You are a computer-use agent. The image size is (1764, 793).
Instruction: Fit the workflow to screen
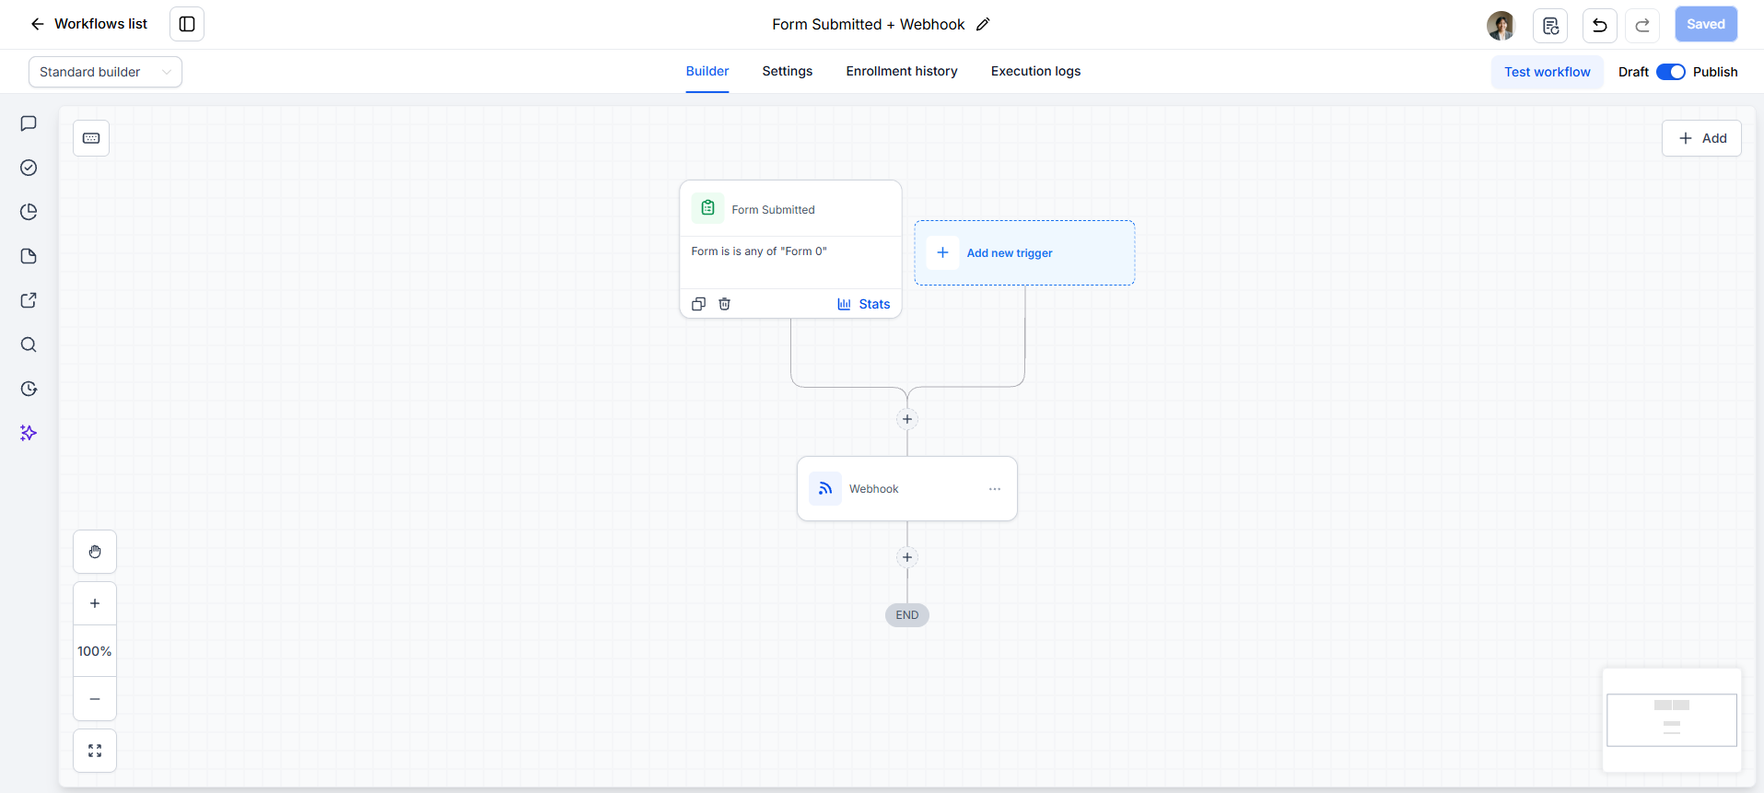[x=95, y=751]
